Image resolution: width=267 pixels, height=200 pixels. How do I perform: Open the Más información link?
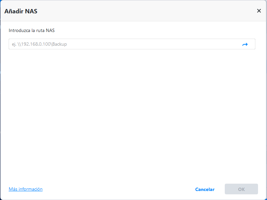[26, 189]
